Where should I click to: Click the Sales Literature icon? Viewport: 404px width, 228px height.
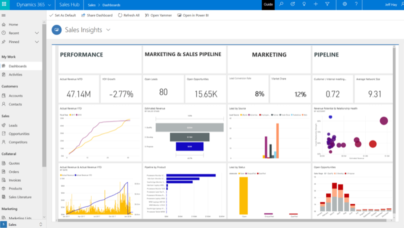(x=4, y=197)
